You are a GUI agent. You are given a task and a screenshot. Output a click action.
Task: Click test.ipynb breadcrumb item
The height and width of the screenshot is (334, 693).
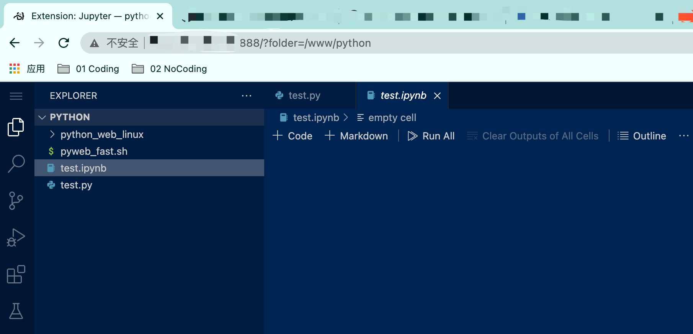pos(315,118)
